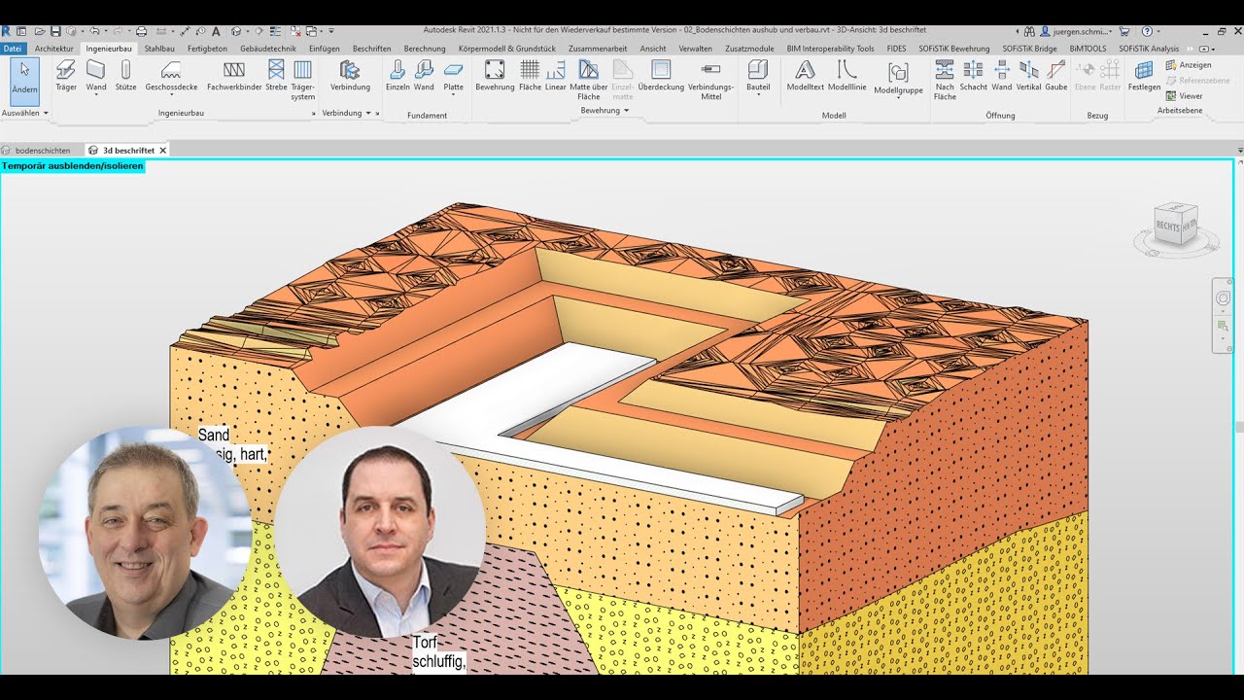Click Anzeigen work plane button
This screenshot has width=1244, height=700.
click(1189, 65)
